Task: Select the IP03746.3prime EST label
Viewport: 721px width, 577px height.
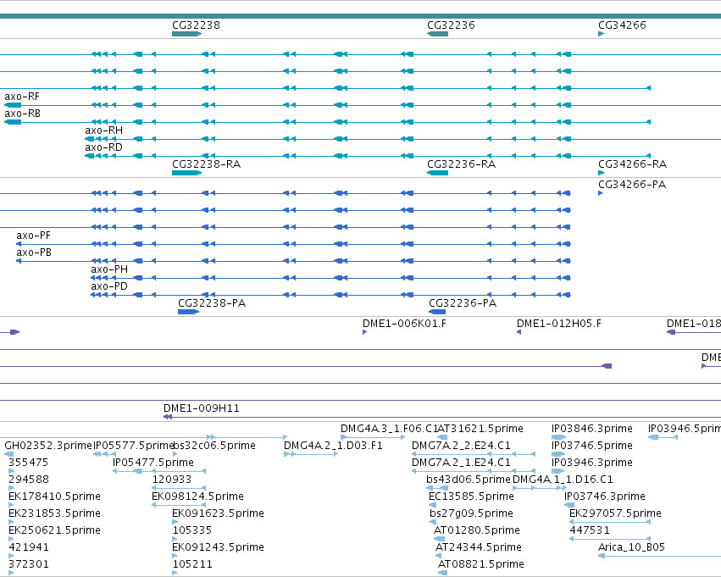Action: (605, 496)
